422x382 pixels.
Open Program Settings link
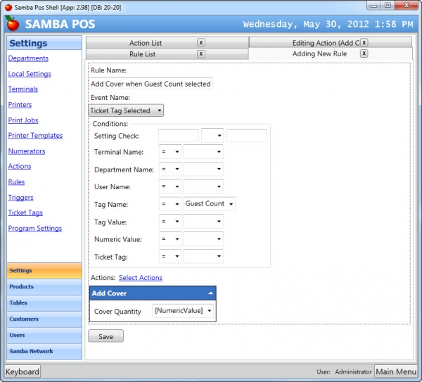pos(35,228)
